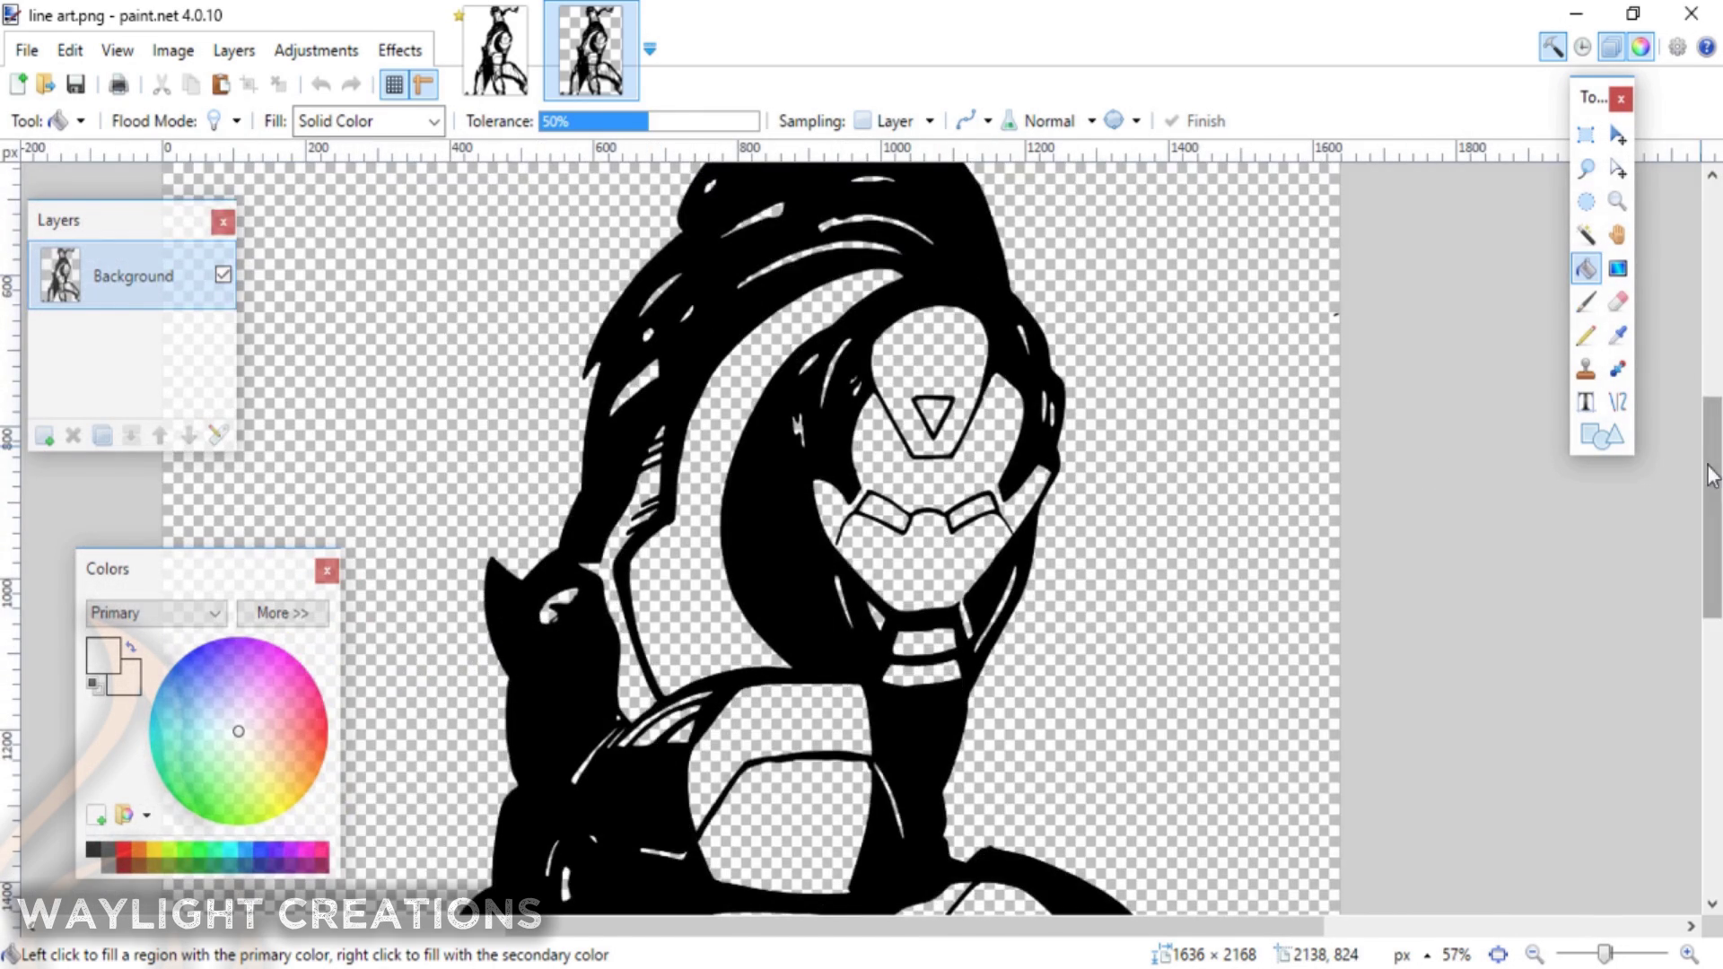1723x969 pixels.
Task: Click the More >> button in Colors
Action: (x=283, y=613)
